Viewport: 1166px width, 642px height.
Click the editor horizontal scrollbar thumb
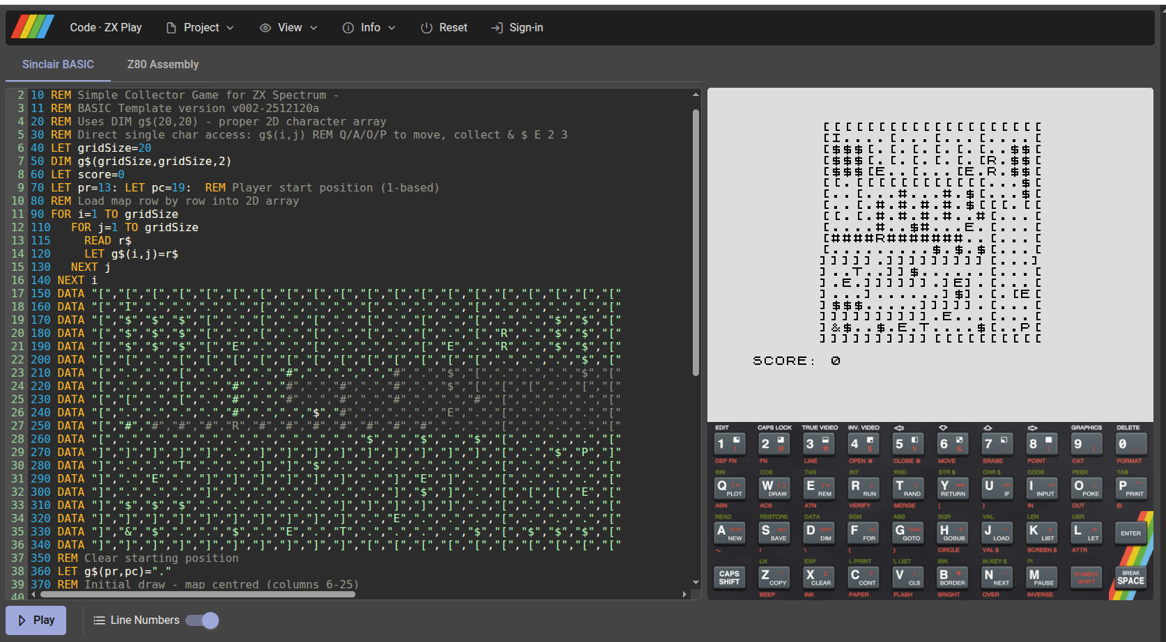point(198,595)
